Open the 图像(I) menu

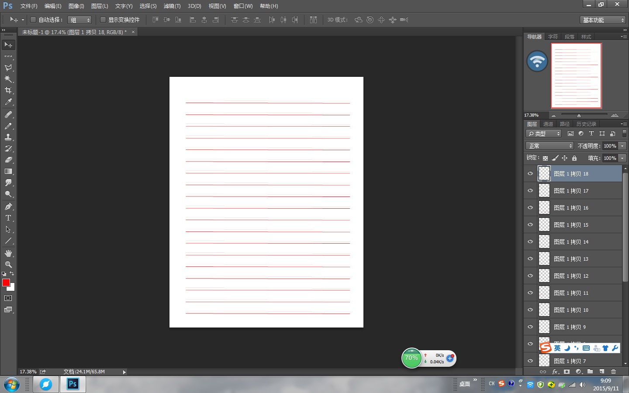(76, 6)
